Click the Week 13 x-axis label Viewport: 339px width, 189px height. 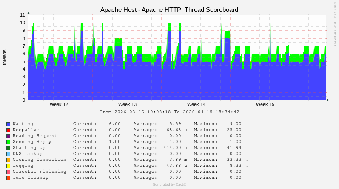(127, 104)
